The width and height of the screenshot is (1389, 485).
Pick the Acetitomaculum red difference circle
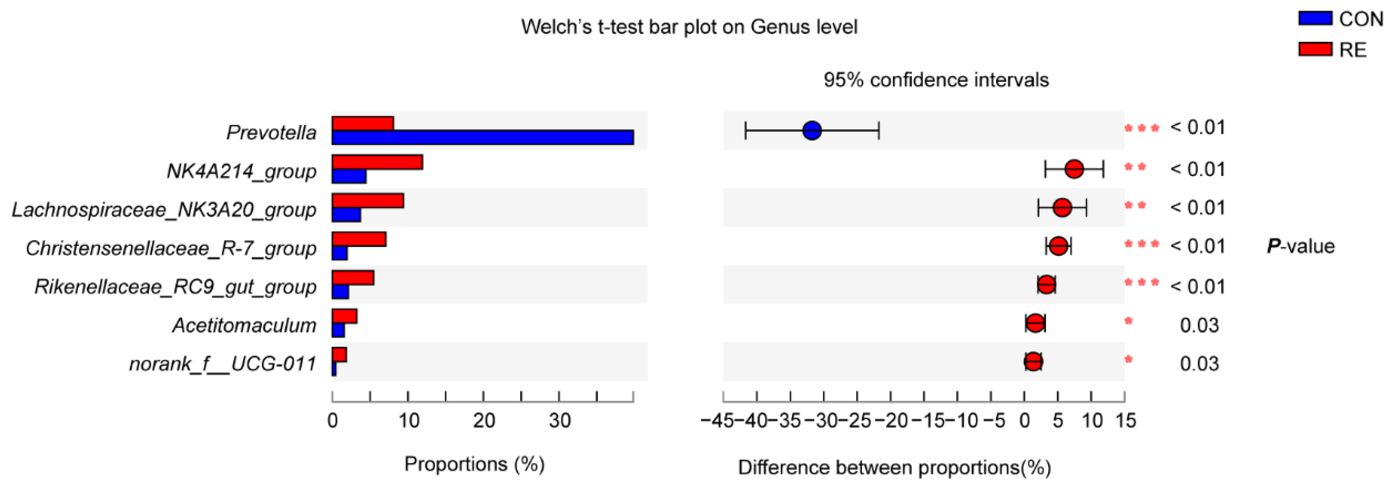(x=1035, y=323)
